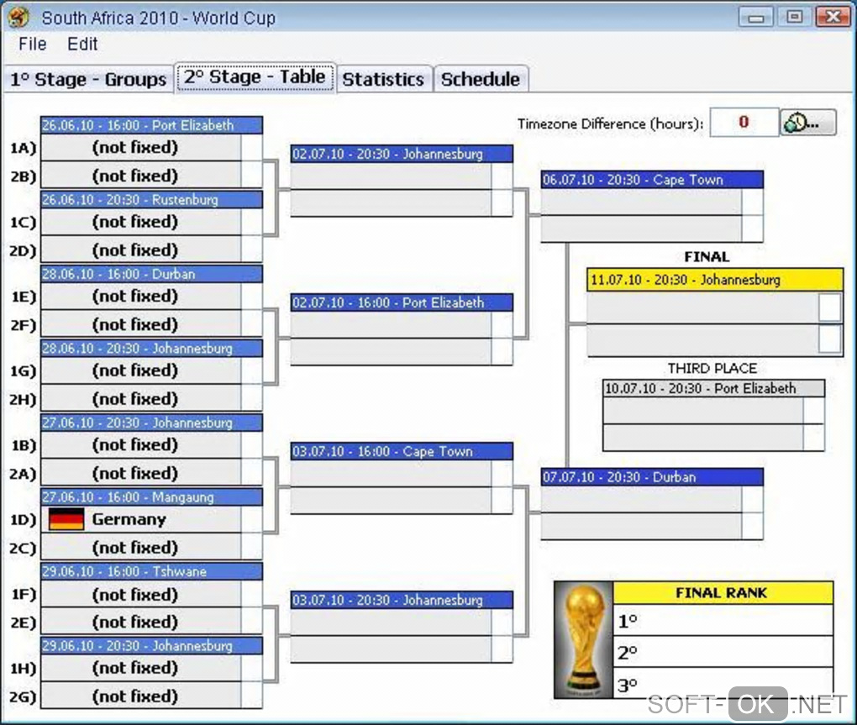Select the 2° Stage - Table tab

(255, 77)
